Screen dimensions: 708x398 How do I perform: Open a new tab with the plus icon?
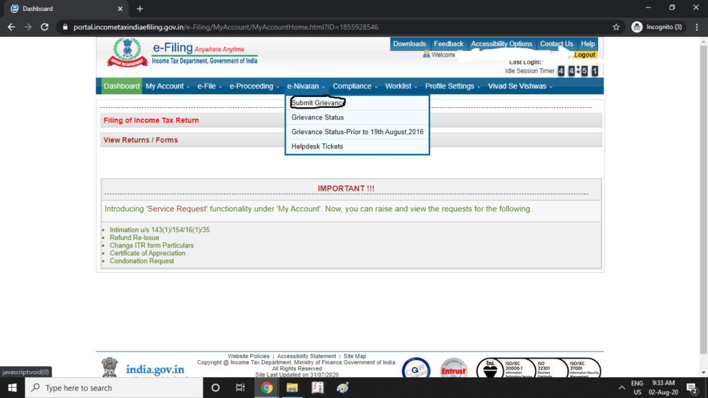(140, 8)
